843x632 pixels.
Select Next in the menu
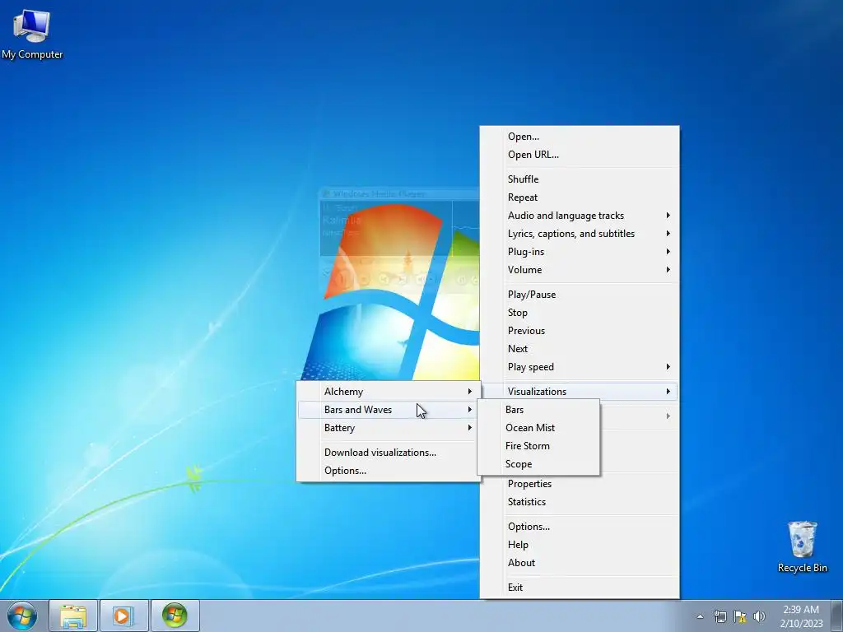pos(580,349)
